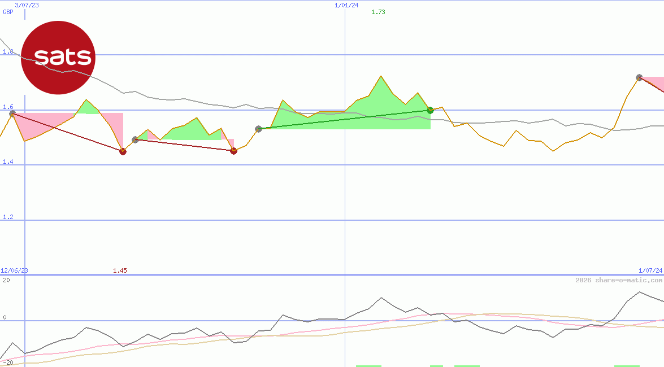The image size is (664, 367).
Task: Click the red sats company logo
Action: [58, 58]
